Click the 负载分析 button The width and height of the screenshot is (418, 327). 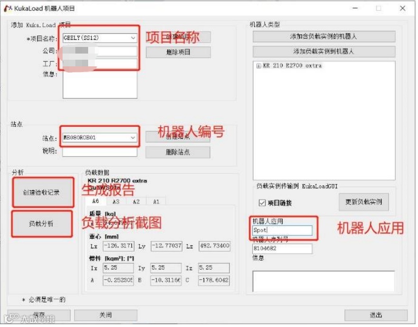point(42,224)
